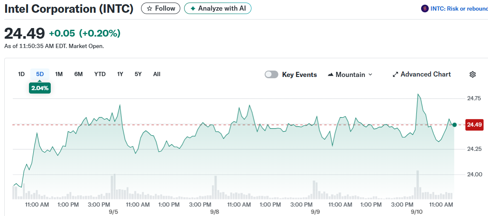Select the 1D time range
488x216 pixels.
point(21,74)
